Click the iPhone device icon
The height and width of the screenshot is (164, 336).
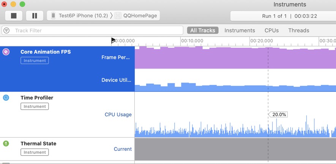[x=54, y=16]
